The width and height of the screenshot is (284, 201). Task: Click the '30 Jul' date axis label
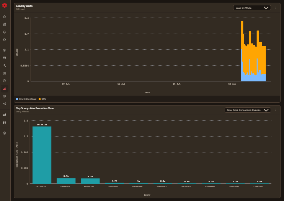[232, 84]
